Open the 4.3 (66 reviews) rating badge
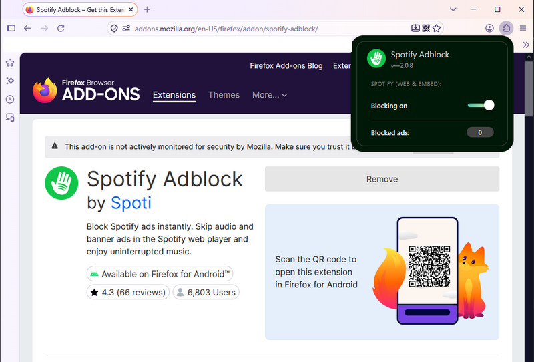The height and width of the screenshot is (362, 534). (128, 292)
